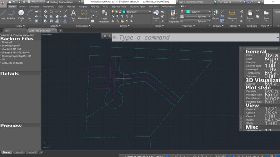Toggle the layer on/off lightbulb icon
Screen dimensions: 280x157
coord(112,12)
